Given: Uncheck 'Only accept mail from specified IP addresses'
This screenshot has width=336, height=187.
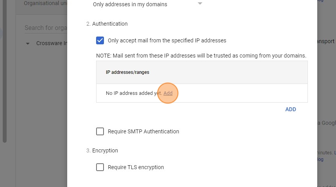Looking at the screenshot, I should tap(100, 40).
